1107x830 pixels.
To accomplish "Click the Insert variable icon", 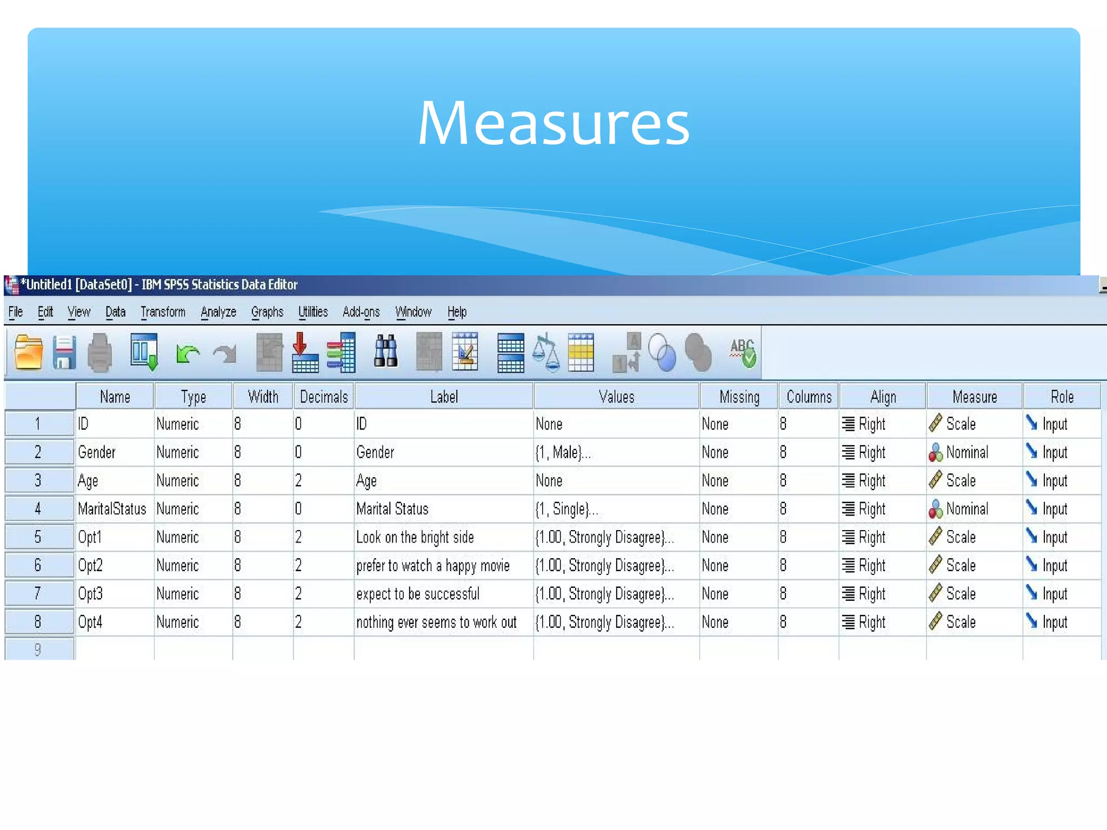I will [465, 351].
